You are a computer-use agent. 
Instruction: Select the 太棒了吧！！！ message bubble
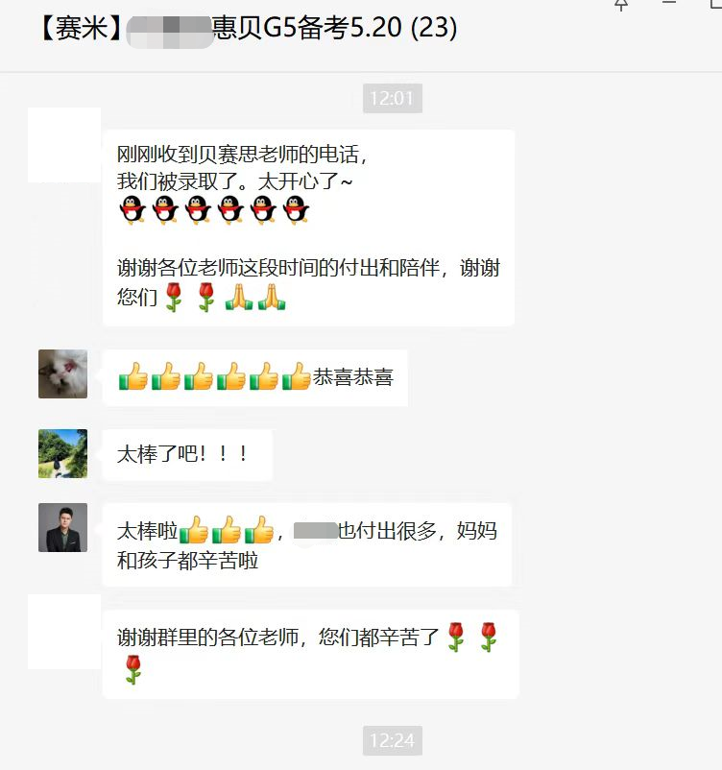pyautogui.click(x=187, y=454)
